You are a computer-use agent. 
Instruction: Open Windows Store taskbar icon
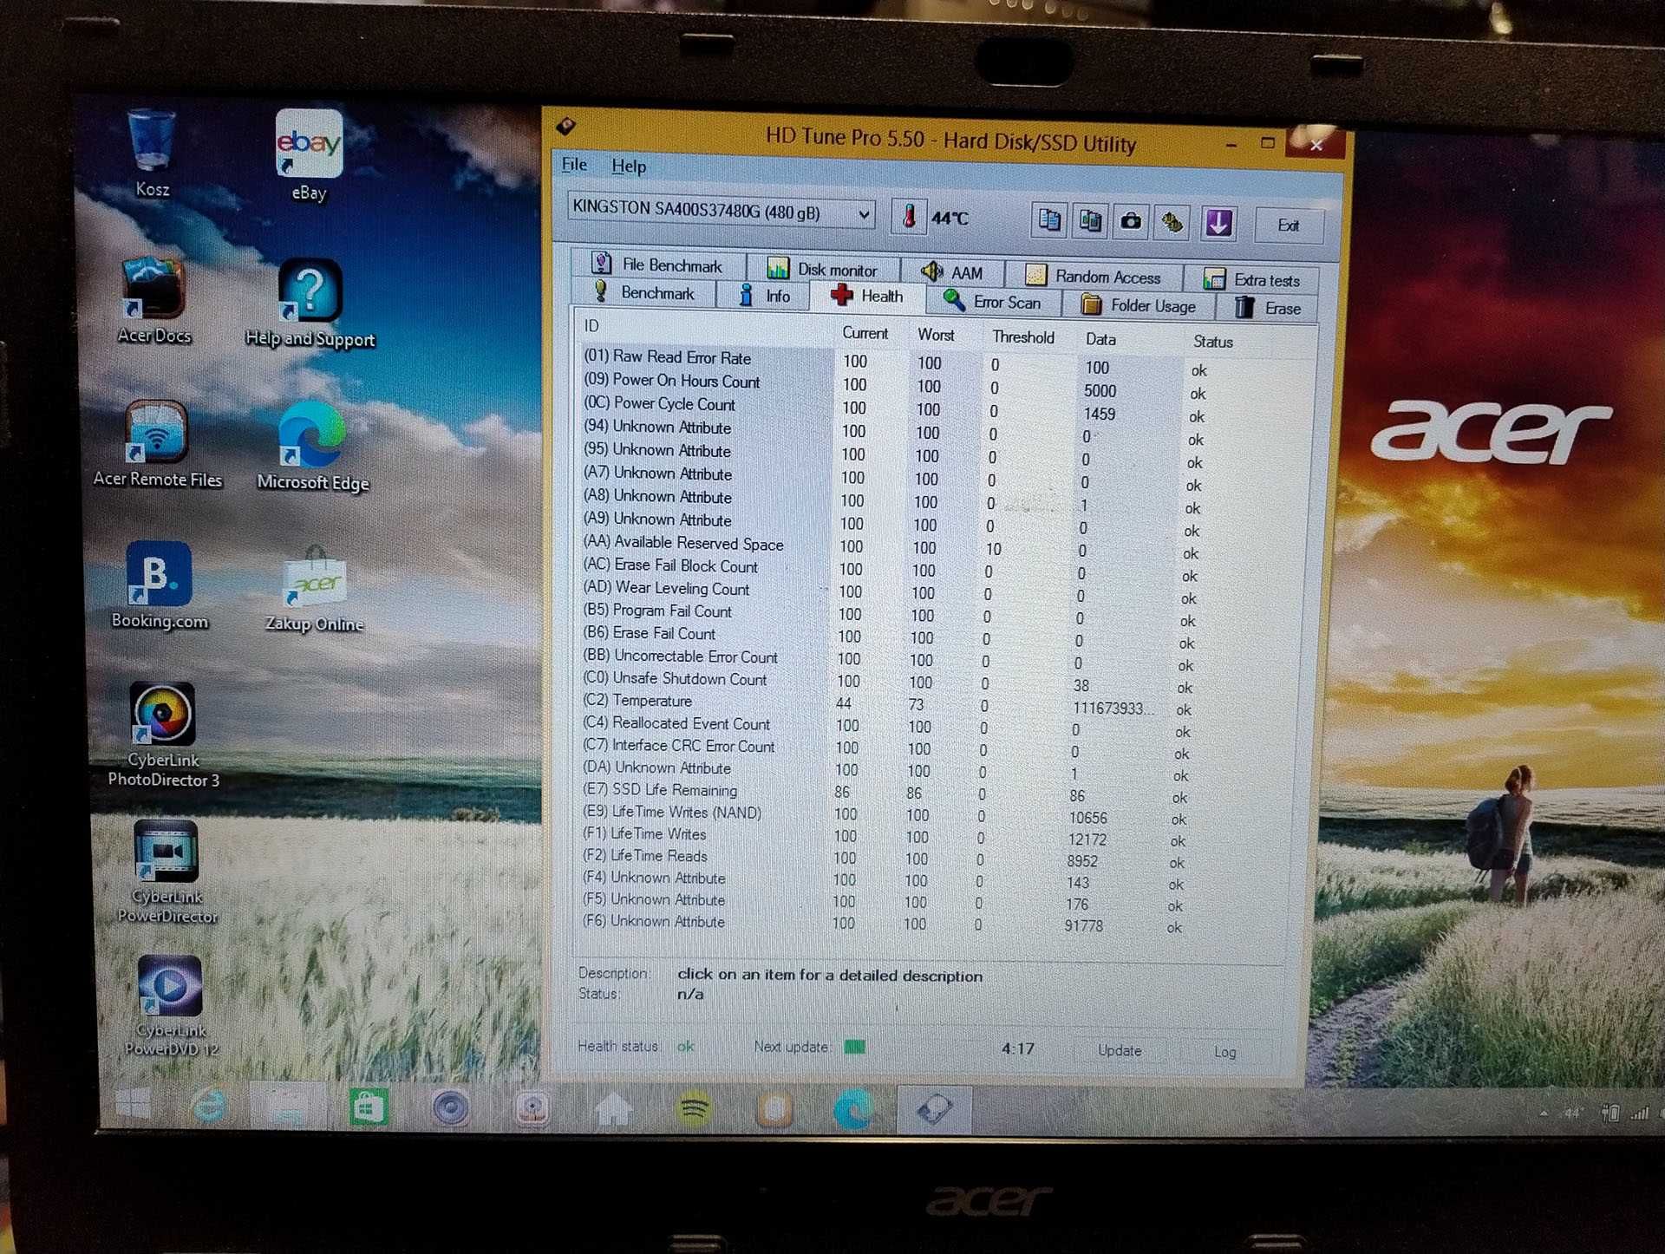(369, 1108)
